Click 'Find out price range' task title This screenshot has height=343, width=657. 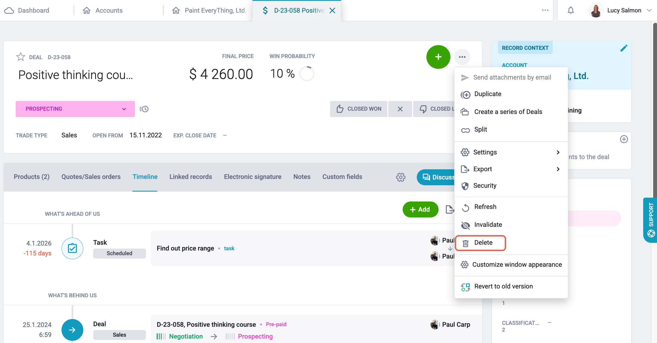coord(185,248)
